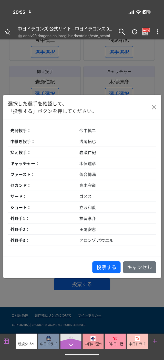This screenshot has width=164, height=360.
Task: Open the Yahoo 「中日 歴 tab
Action: (x=115, y=341)
